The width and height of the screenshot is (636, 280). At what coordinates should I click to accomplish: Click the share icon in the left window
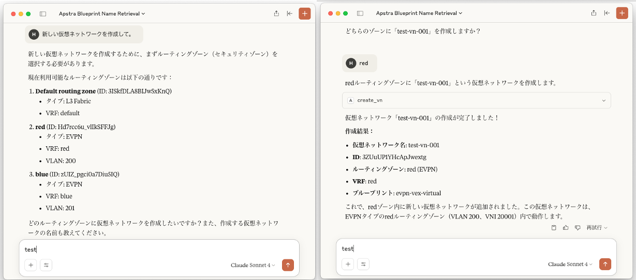(276, 14)
